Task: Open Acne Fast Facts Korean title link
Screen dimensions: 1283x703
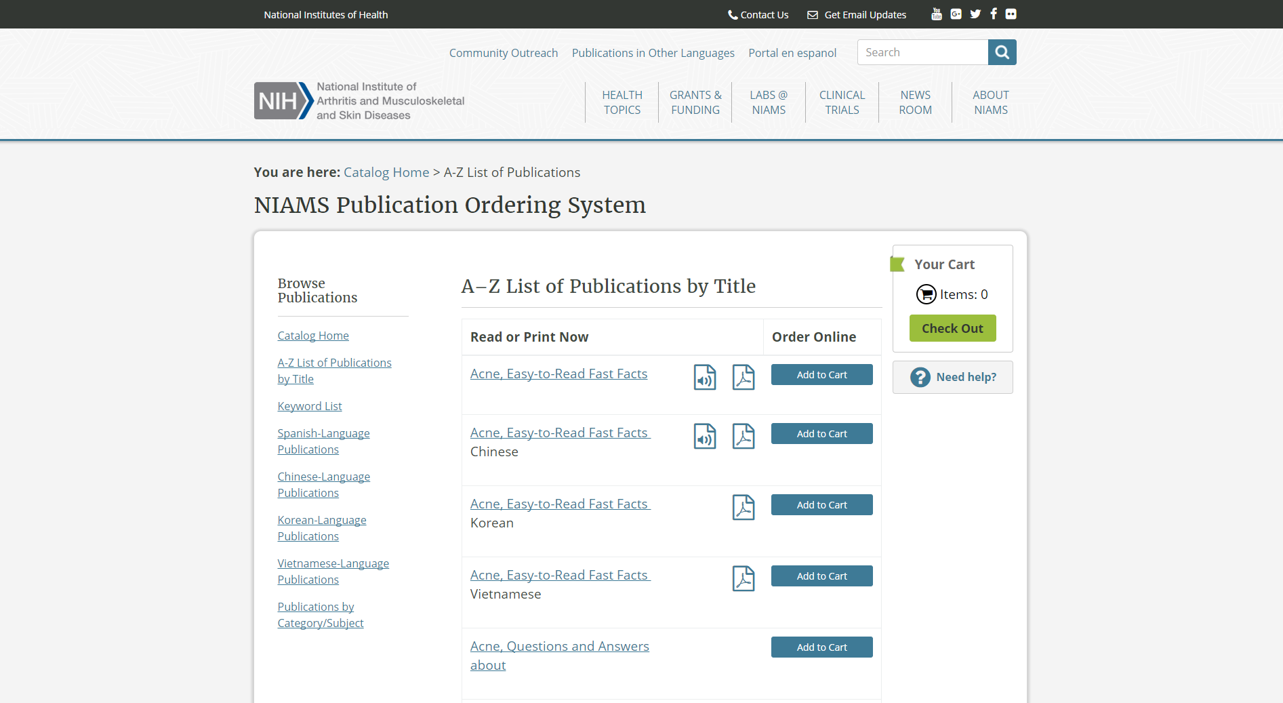Action: pyautogui.click(x=560, y=504)
